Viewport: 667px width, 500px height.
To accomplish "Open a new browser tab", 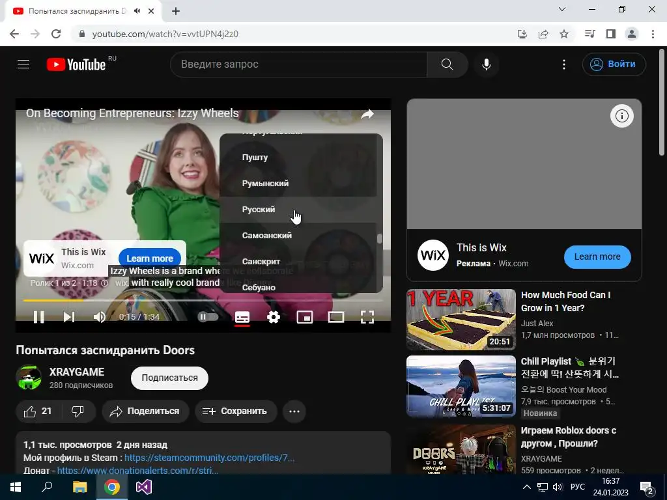I will pyautogui.click(x=176, y=11).
